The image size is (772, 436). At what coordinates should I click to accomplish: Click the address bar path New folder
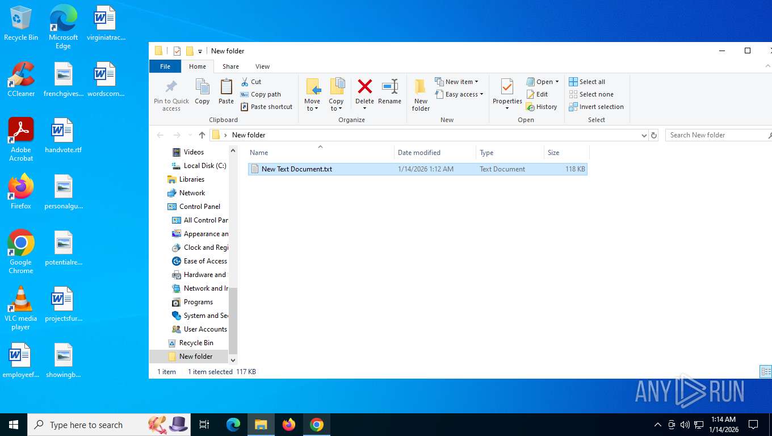249,135
